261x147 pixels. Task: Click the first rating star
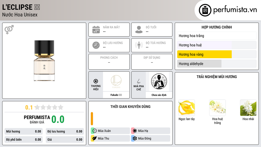click(x=37, y=107)
